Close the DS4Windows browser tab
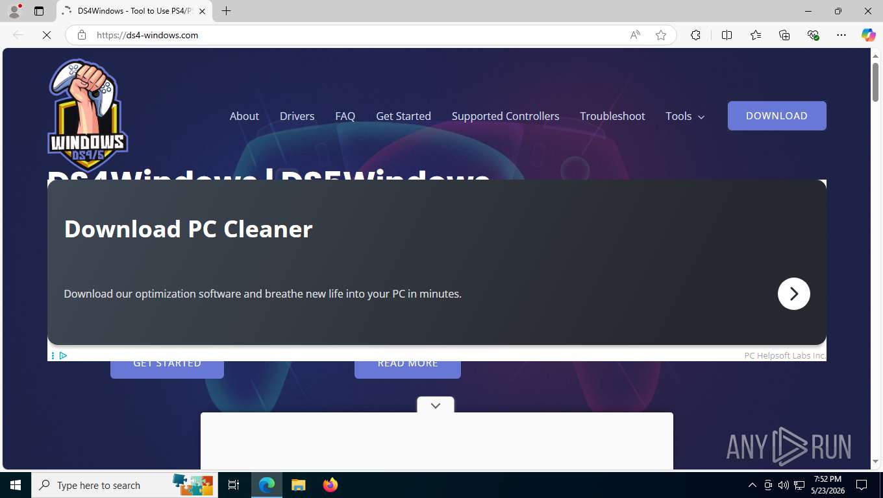 [203, 11]
